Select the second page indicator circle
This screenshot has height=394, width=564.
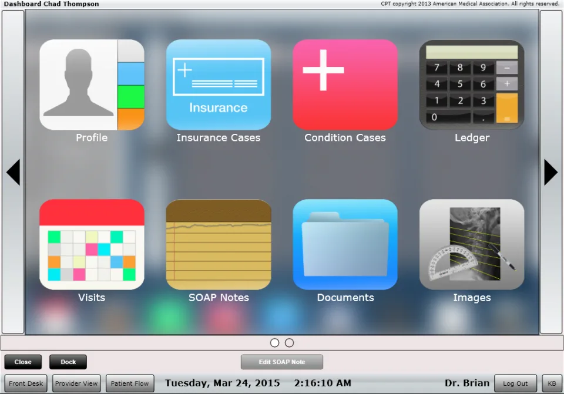point(289,343)
